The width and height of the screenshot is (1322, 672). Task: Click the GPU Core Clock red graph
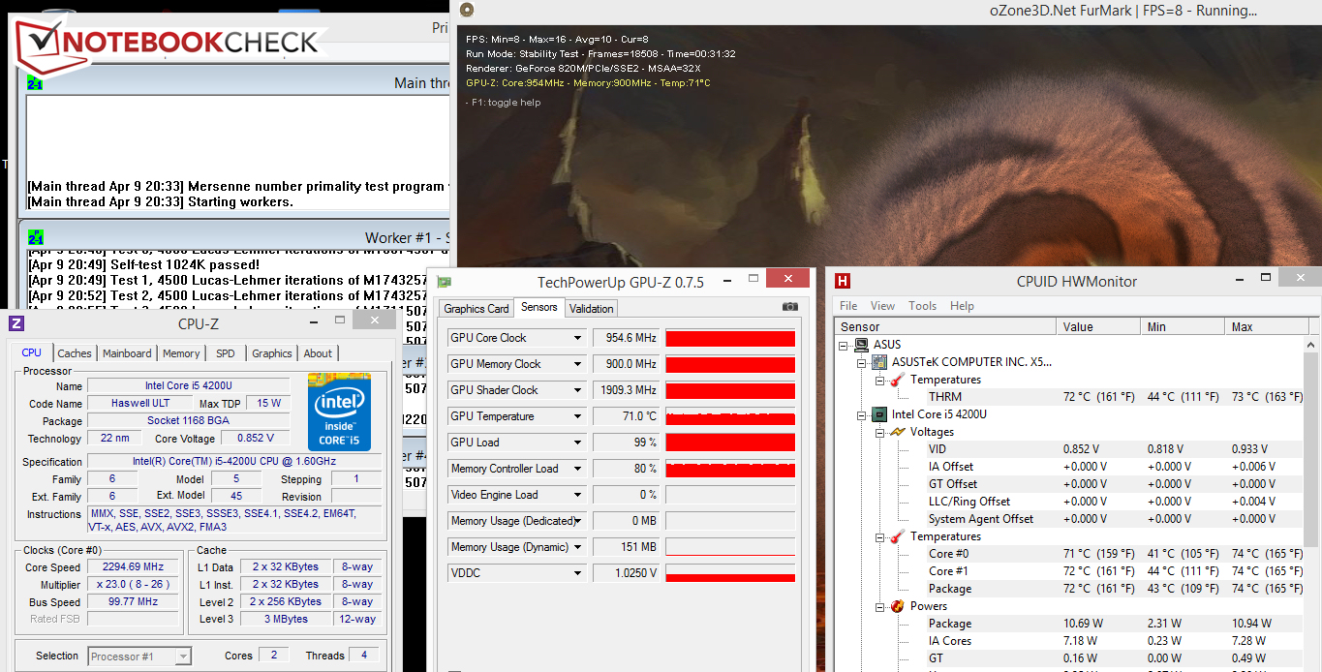pos(730,338)
